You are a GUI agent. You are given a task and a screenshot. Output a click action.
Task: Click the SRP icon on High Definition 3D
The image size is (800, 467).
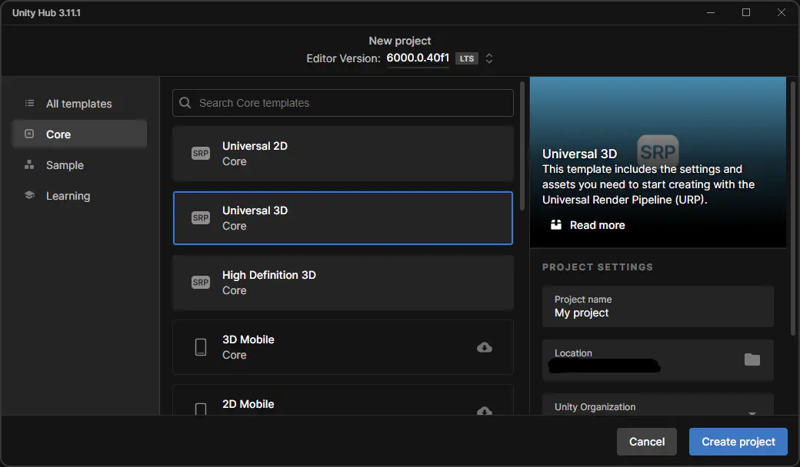pos(201,283)
